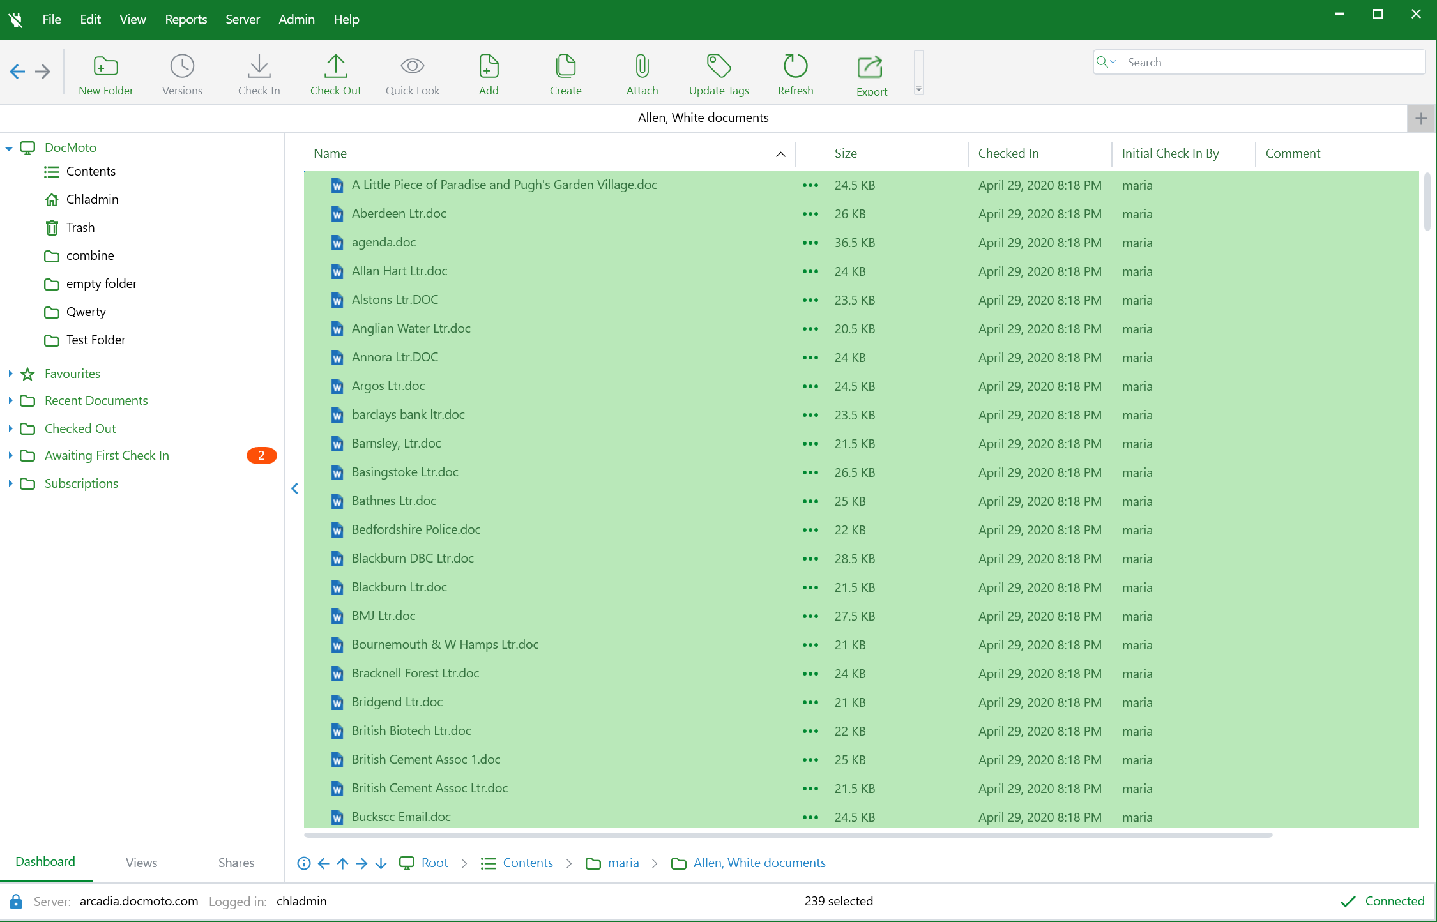Expand the Favourites tree node

pos(10,374)
